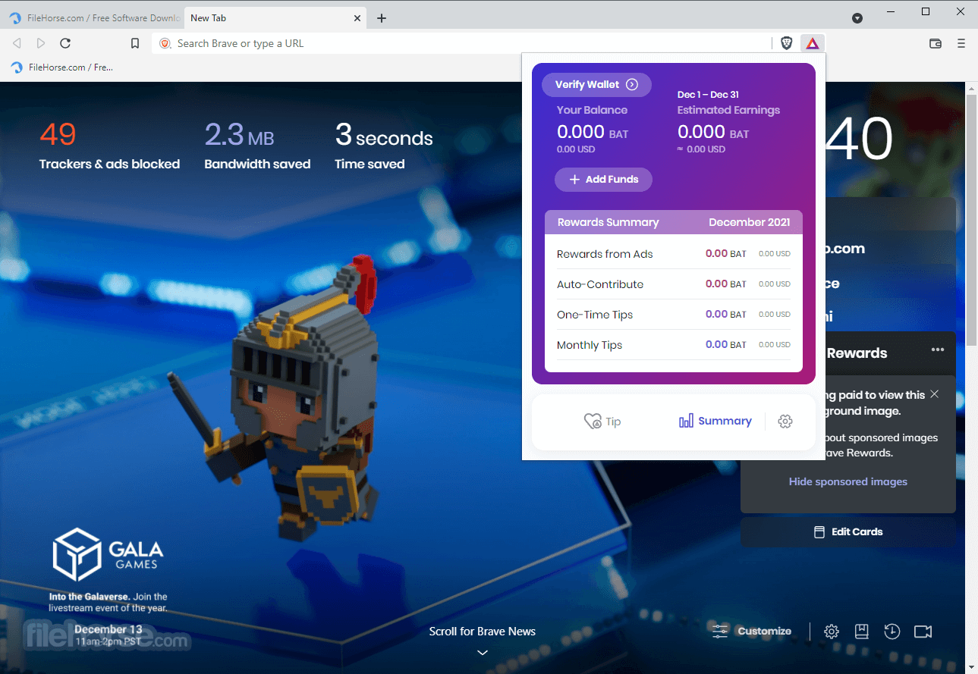Click the 49 Trackers & ads blocked stat
The height and width of the screenshot is (674, 978).
pyautogui.click(x=109, y=145)
